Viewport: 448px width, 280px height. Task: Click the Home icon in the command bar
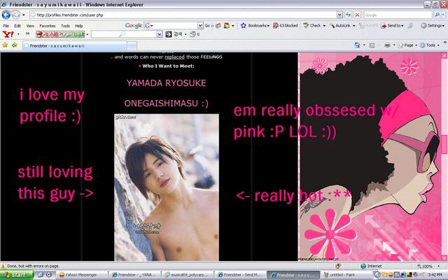coord(358,45)
